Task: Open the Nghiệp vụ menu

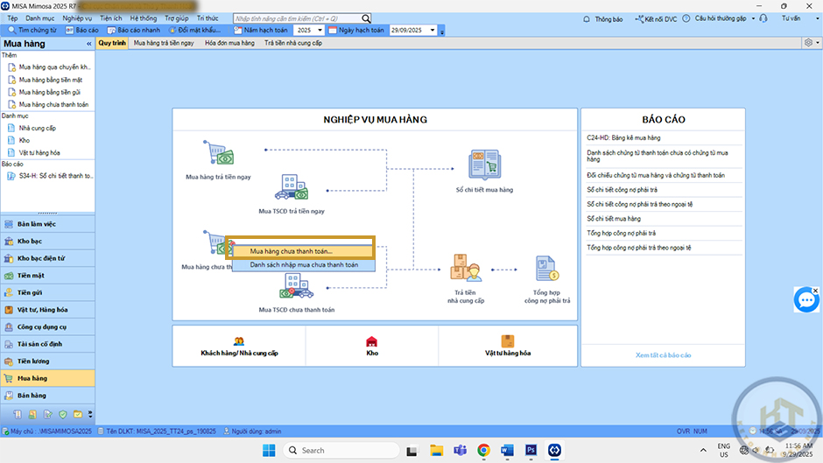Action: click(77, 18)
